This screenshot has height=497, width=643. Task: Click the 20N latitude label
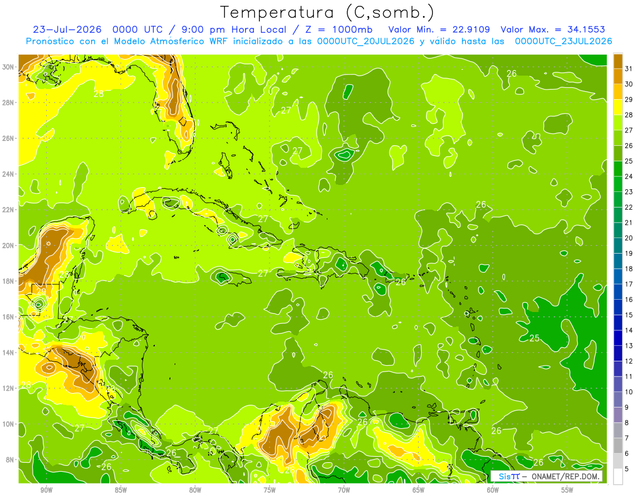pyautogui.click(x=9, y=245)
